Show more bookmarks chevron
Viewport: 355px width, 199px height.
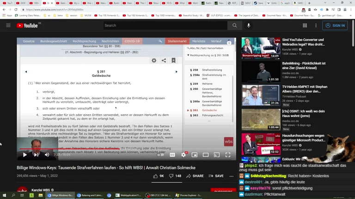pos(351,16)
